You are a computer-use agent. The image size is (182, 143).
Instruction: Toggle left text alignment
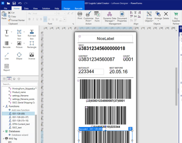[45, 19]
